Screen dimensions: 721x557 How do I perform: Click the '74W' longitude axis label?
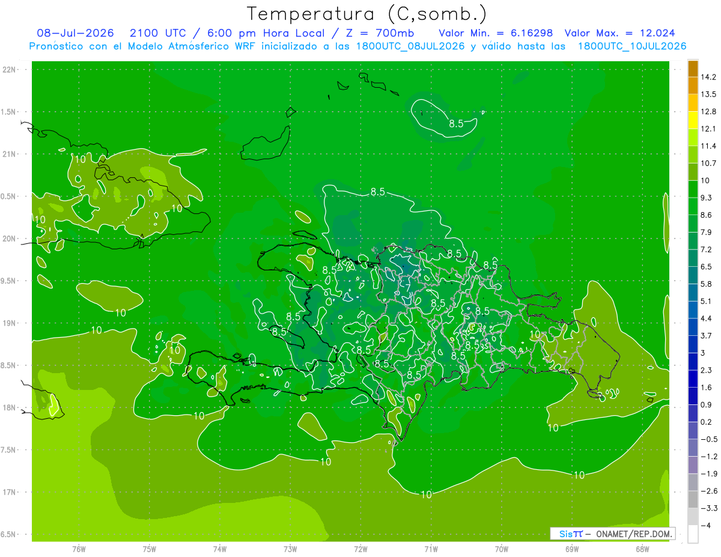click(x=220, y=549)
